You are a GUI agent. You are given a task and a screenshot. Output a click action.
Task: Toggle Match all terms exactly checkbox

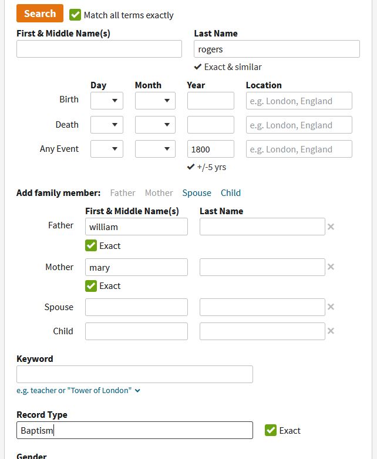click(75, 15)
